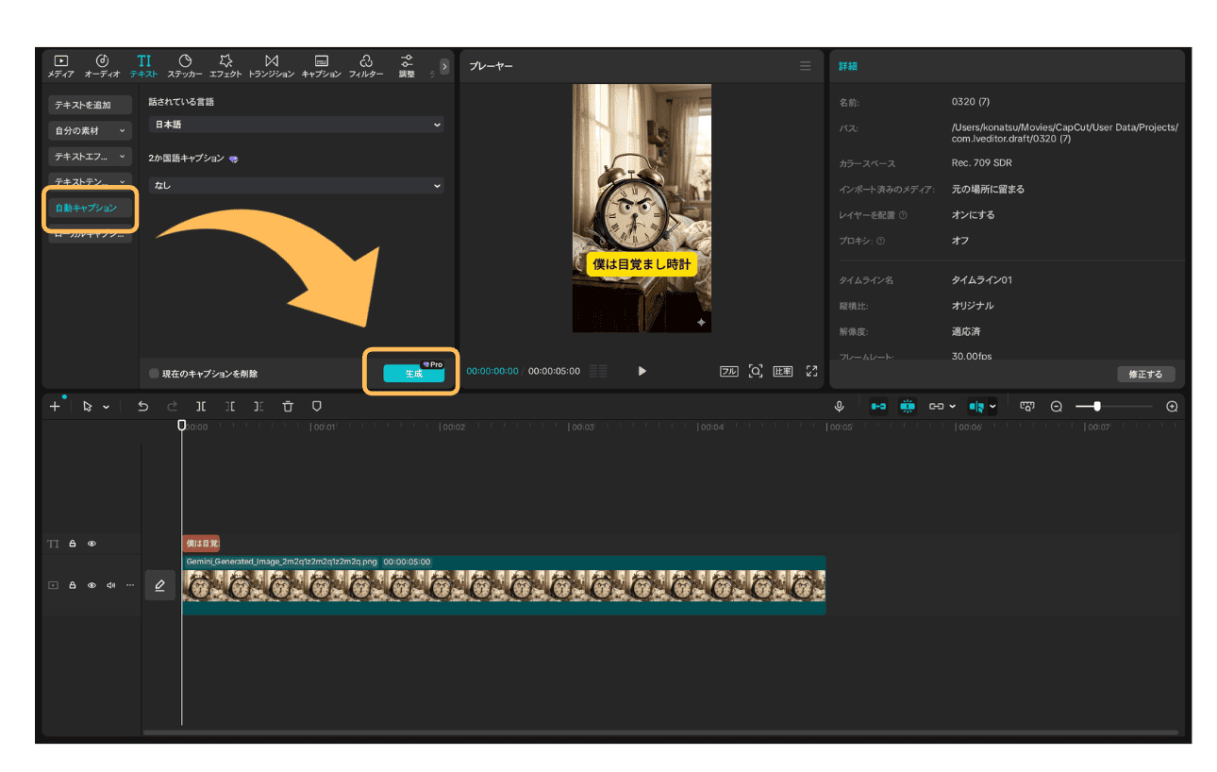This screenshot has width=1217, height=772.
Task: Toggle lock icon on the video track
Action: tap(73, 585)
